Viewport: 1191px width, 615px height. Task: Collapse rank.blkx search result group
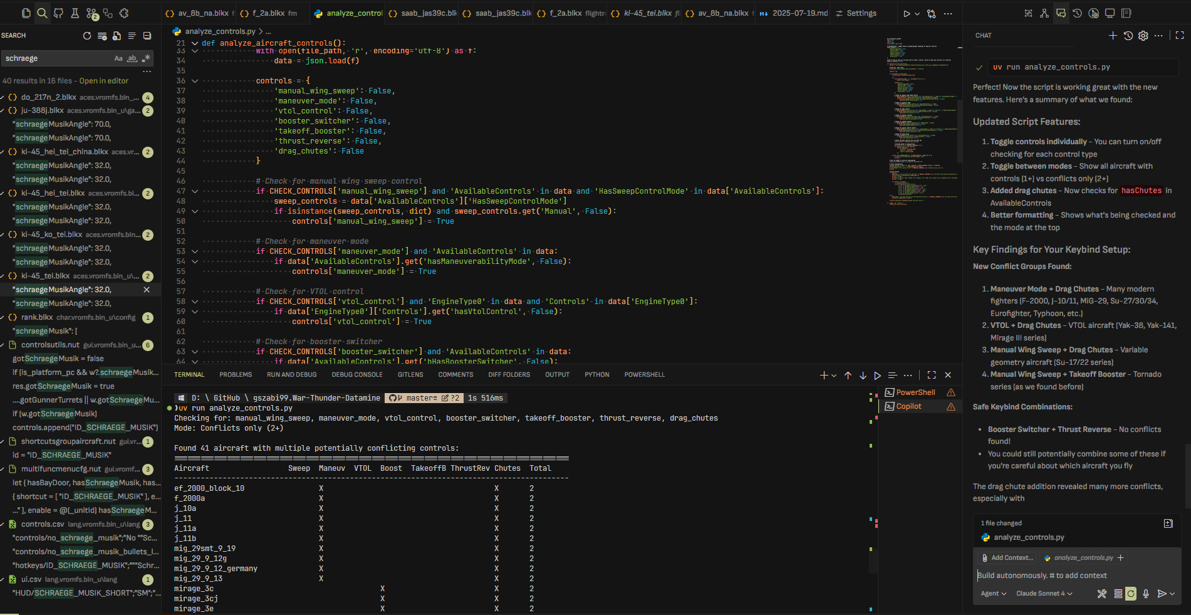pos(3,317)
